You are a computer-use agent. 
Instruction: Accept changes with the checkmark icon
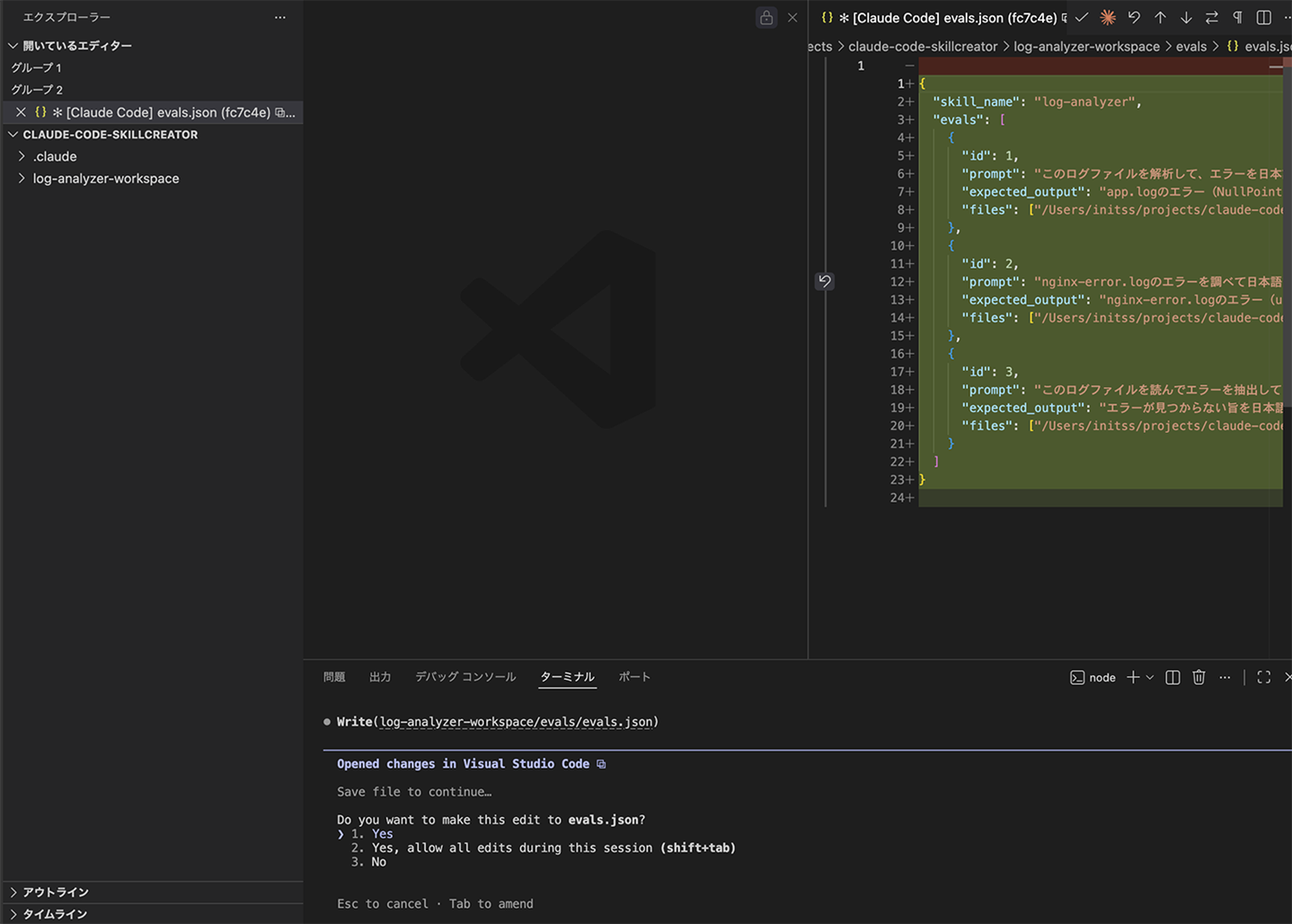(1082, 17)
